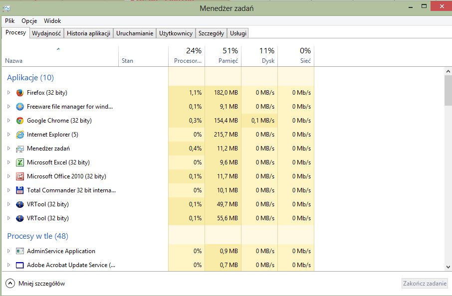
Task: Click the 49,7 MB VRTool row icon
Action: click(19, 204)
